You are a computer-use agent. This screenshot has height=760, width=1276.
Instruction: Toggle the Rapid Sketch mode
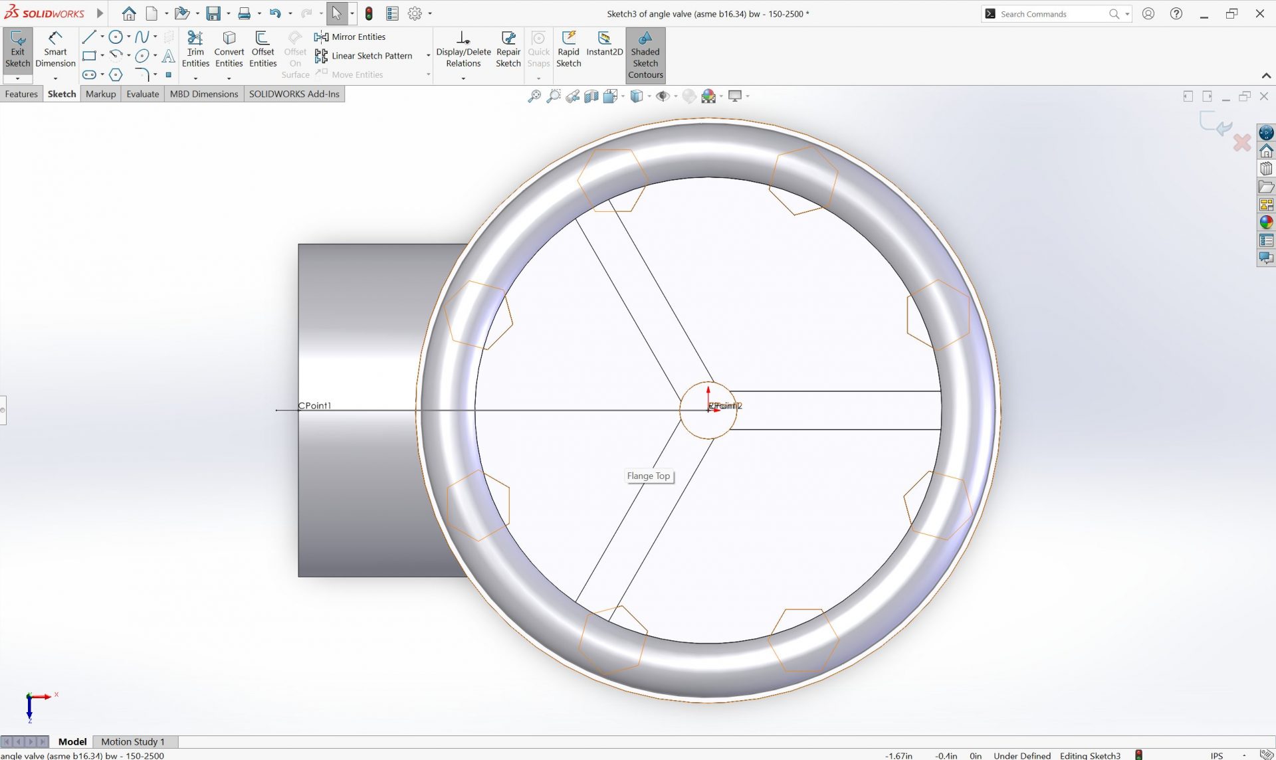(569, 50)
